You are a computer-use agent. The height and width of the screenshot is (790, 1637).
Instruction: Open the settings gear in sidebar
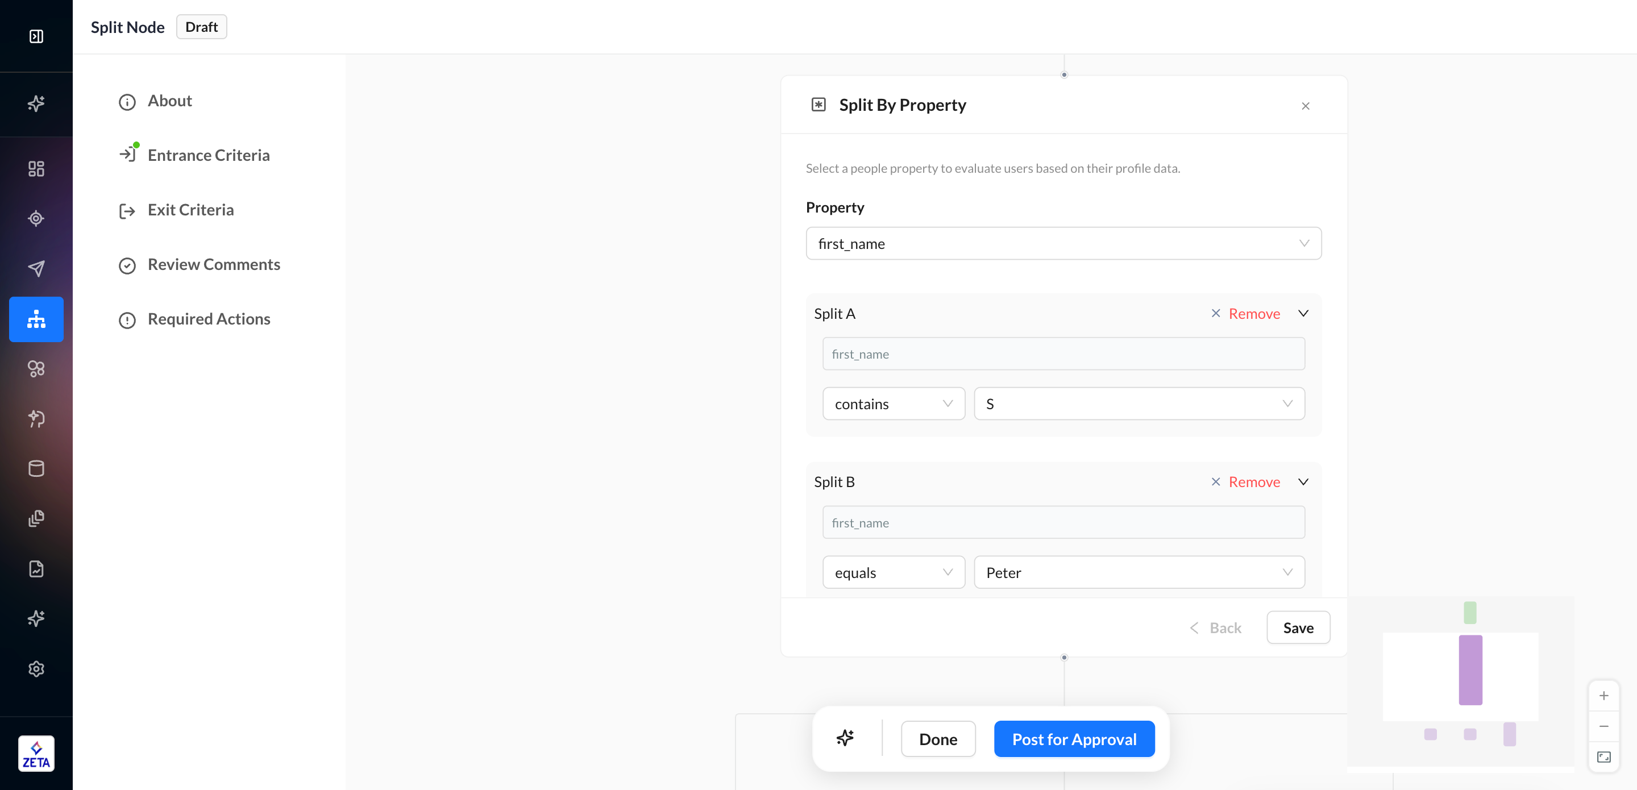click(x=36, y=668)
